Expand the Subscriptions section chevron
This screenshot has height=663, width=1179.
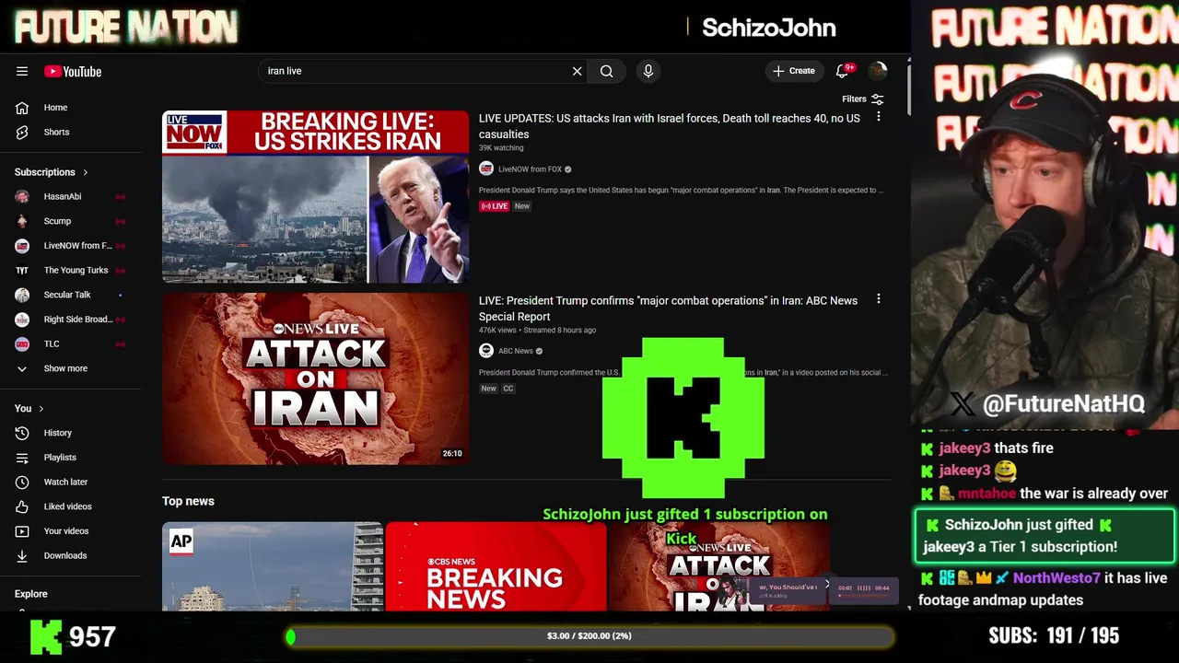[x=86, y=172]
